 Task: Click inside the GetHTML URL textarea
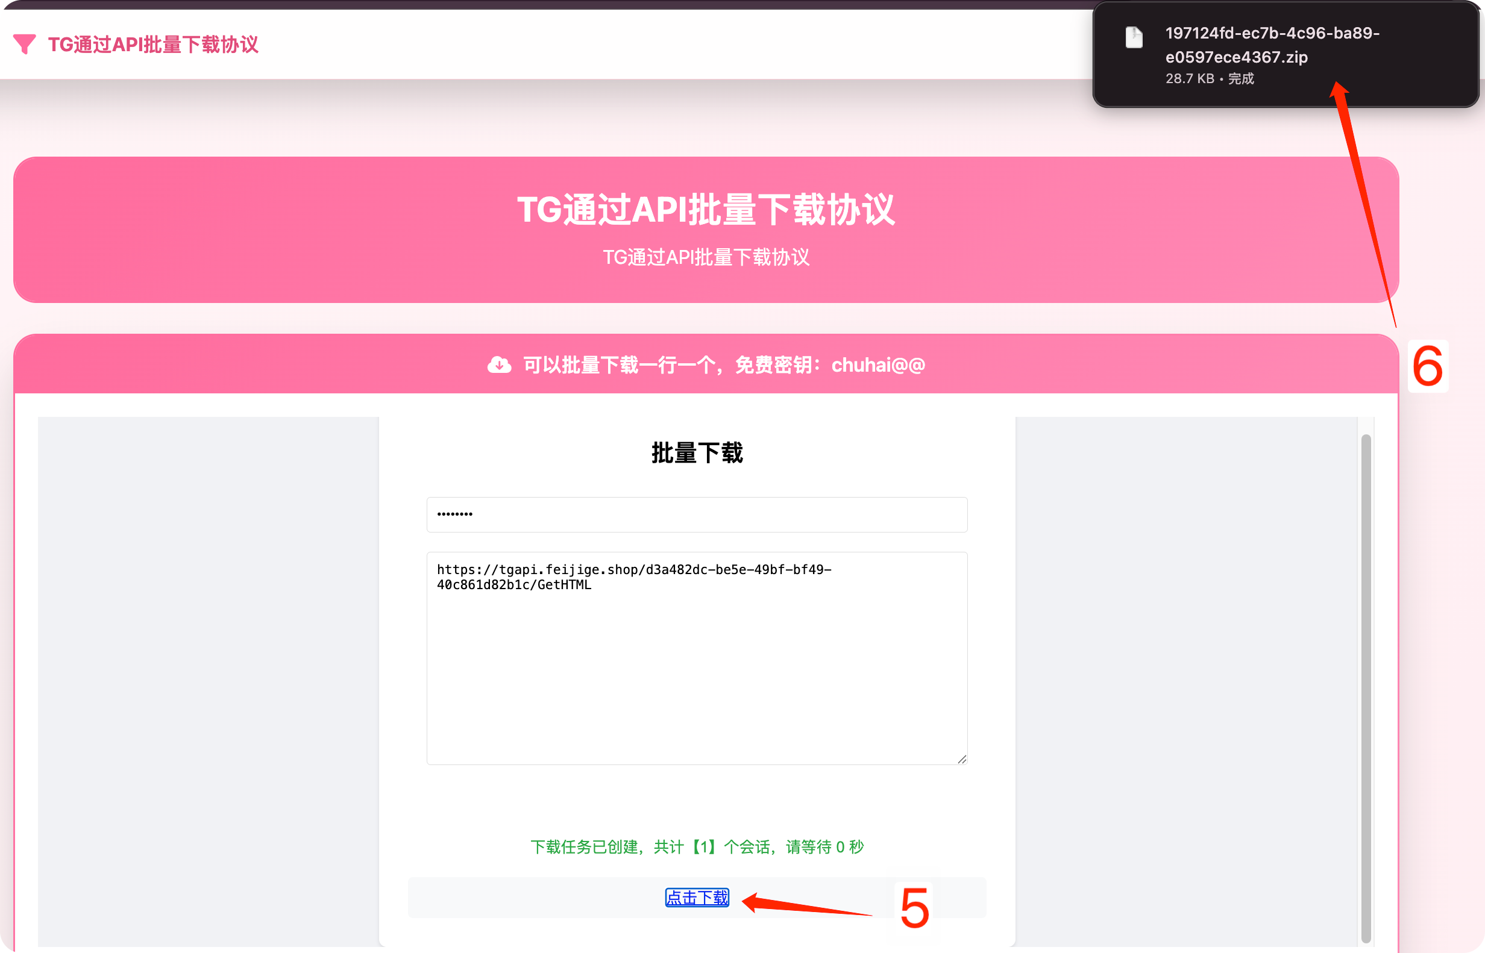[696, 658]
